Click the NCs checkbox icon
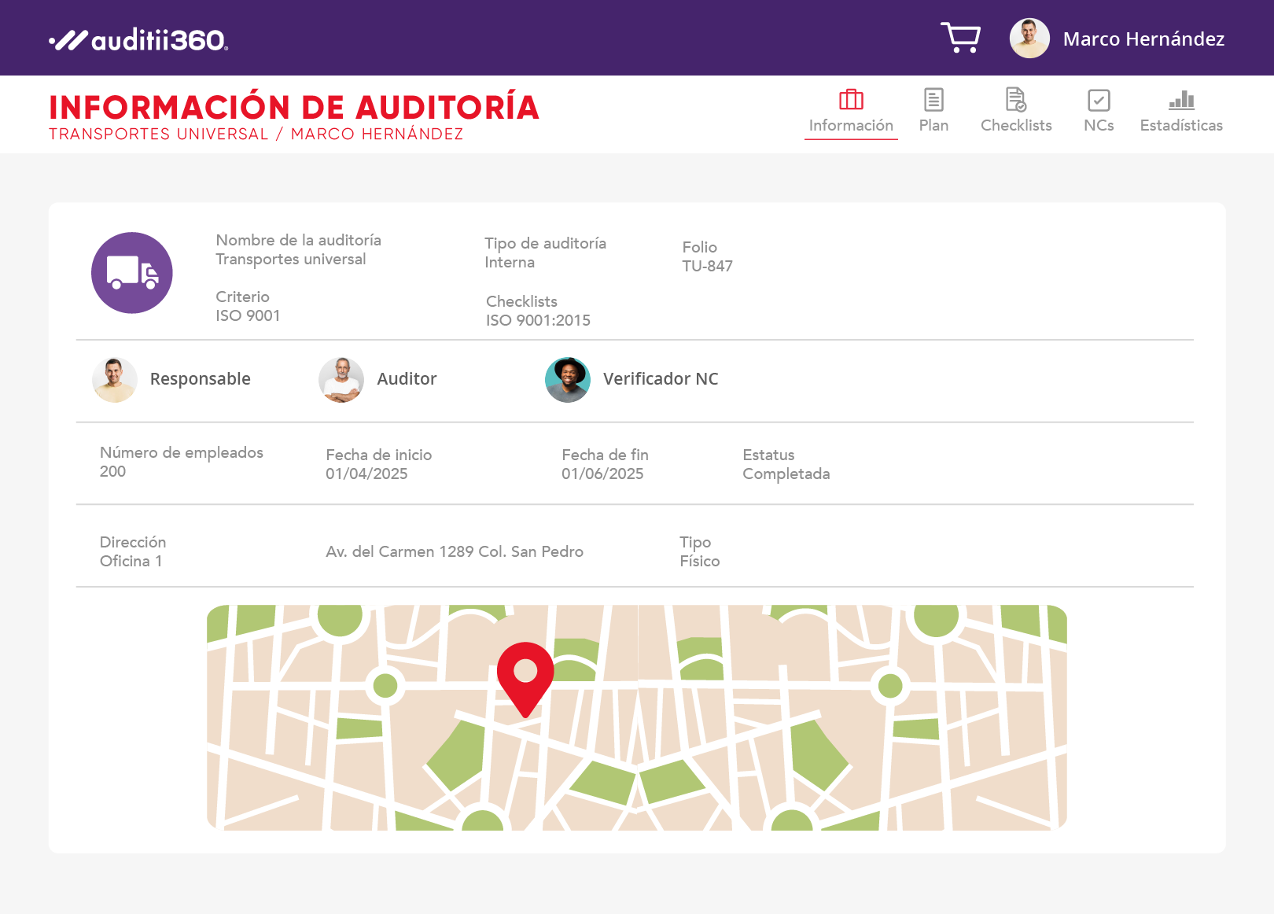Image resolution: width=1274 pixels, height=914 pixels. (x=1099, y=100)
